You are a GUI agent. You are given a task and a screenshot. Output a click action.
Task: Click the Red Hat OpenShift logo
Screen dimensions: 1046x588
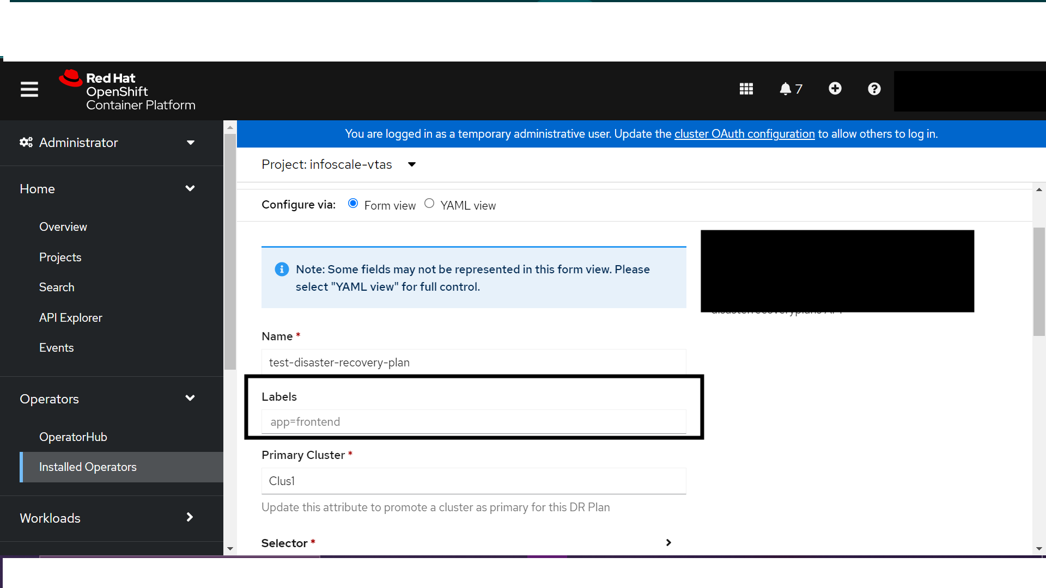(x=126, y=90)
